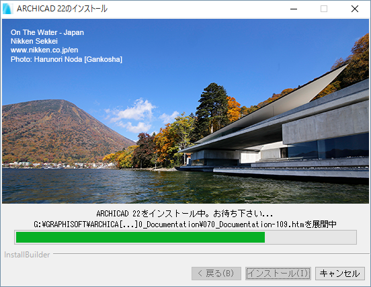Viewport: 371px width, 287px height.
Task: Click the 'Nikken Sekkei' caption line
Action: click(x=34, y=41)
